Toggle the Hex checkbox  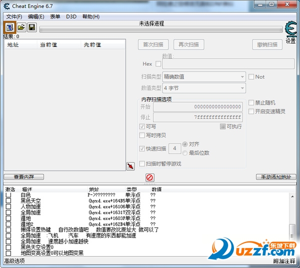click(x=158, y=63)
